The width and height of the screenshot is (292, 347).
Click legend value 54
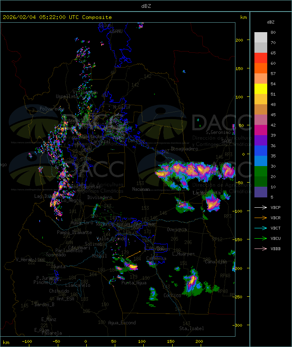(273, 84)
